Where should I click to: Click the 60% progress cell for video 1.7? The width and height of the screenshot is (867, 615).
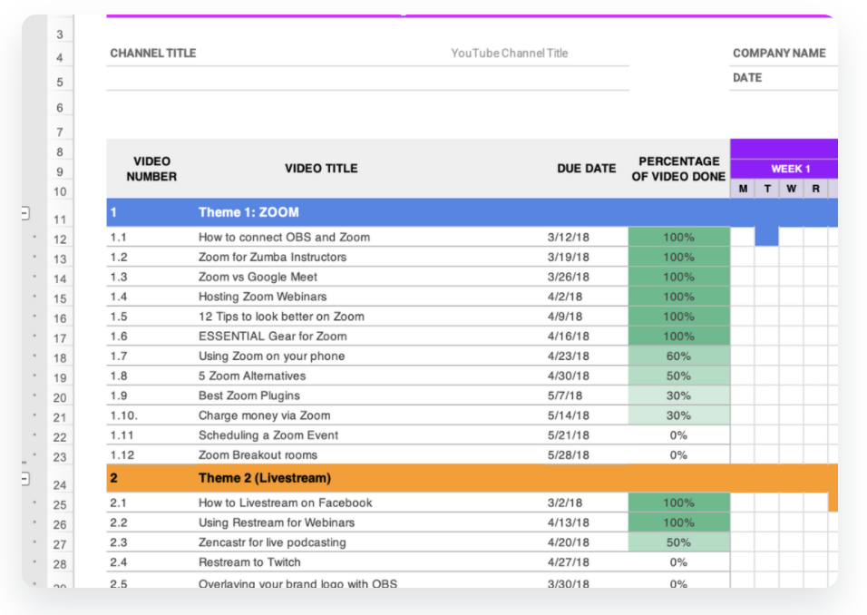(677, 356)
